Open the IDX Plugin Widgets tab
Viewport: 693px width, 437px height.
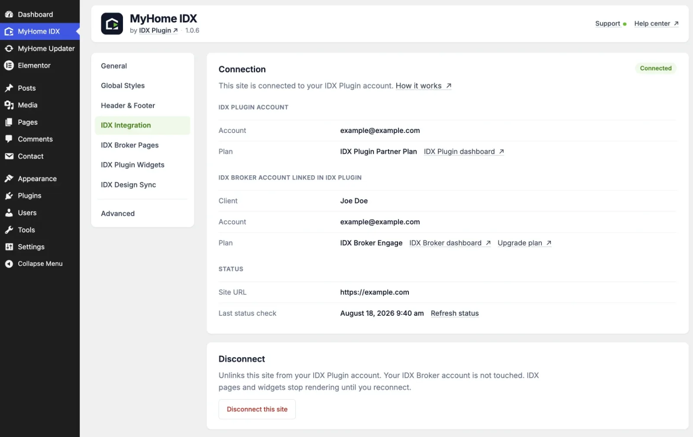142,165
